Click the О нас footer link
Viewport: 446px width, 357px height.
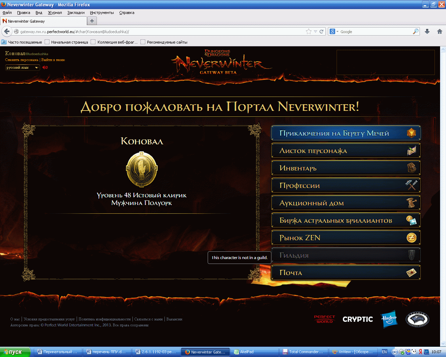[15, 319]
